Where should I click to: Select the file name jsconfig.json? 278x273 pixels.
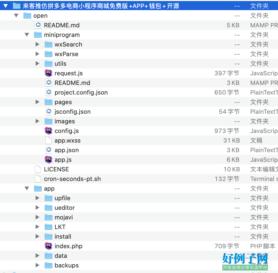pyautogui.click(x=73, y=111)
